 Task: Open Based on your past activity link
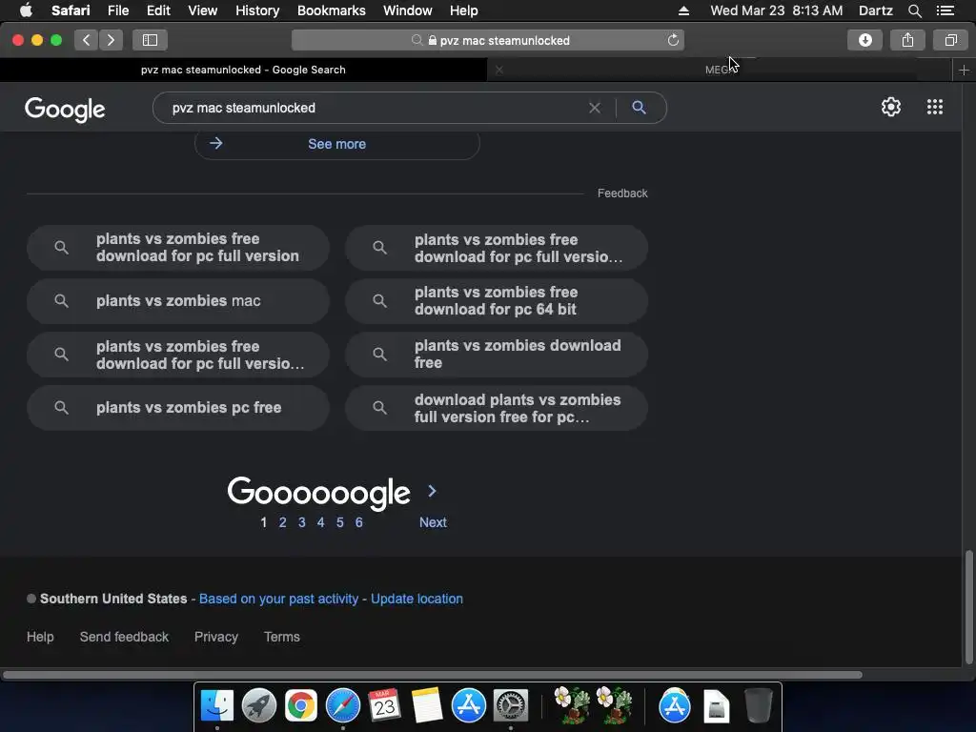click(278, 599)
